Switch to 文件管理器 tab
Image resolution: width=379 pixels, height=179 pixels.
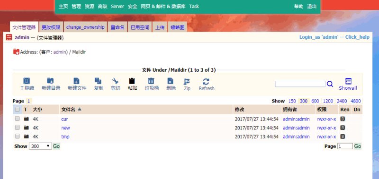point(24,27)
